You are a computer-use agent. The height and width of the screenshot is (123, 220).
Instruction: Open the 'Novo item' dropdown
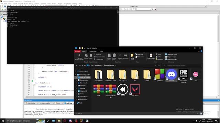pyautogui.click(x=140, y=54)
